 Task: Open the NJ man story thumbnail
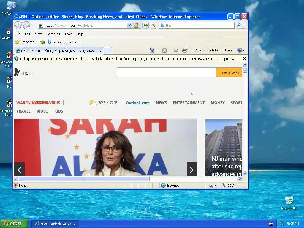click(224, 147)
